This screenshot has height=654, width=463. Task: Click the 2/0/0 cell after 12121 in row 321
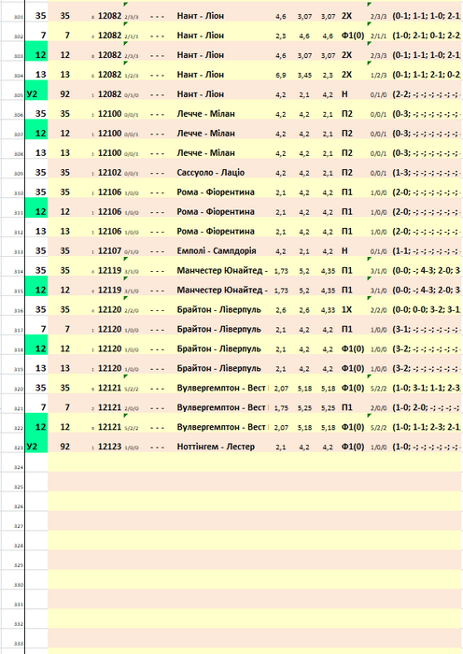(x=132, y=409)
